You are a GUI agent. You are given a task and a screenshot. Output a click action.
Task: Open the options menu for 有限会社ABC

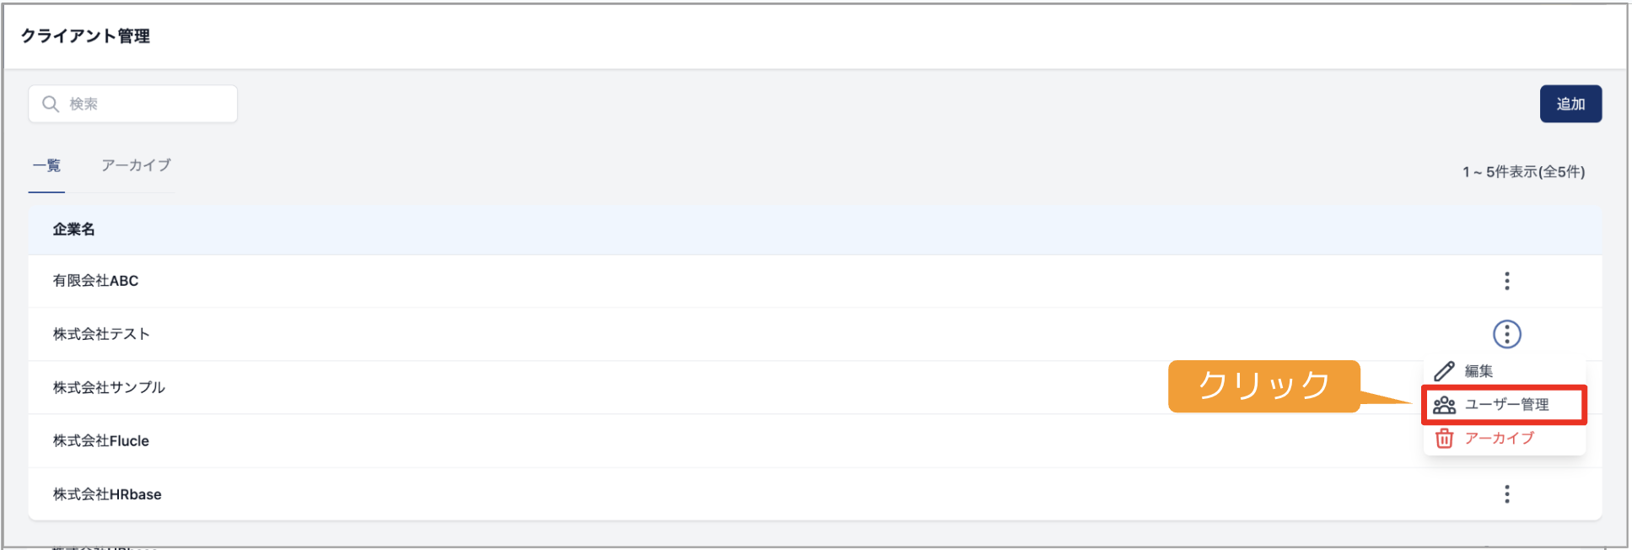[1506, 281]
